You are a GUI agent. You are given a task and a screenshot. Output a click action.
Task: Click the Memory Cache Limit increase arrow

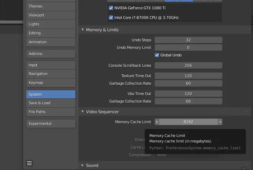(220, 122)
